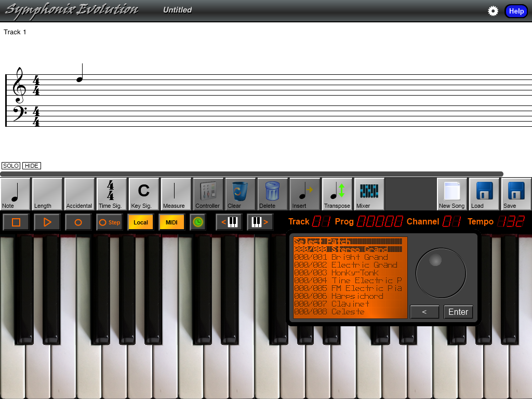
Task: Select patch 000/005 FM Electric Pia
Action: tap(348, 288)
